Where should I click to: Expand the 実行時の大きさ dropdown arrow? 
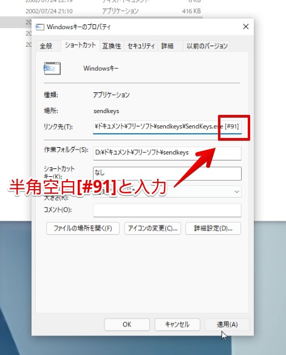point(236,191)
